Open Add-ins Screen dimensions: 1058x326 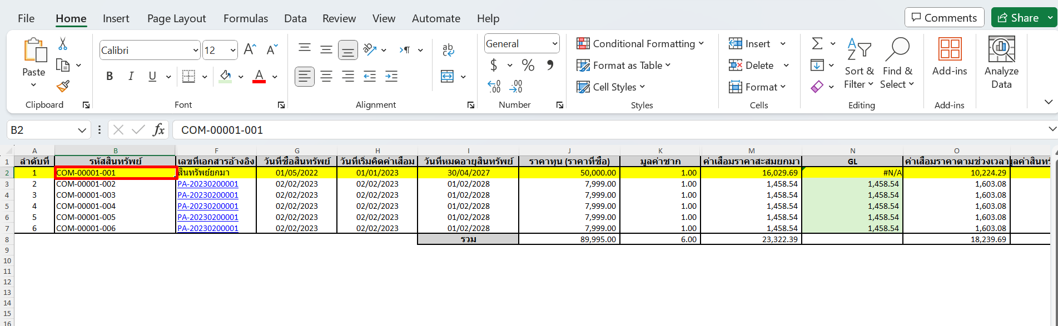coord(950,57)
